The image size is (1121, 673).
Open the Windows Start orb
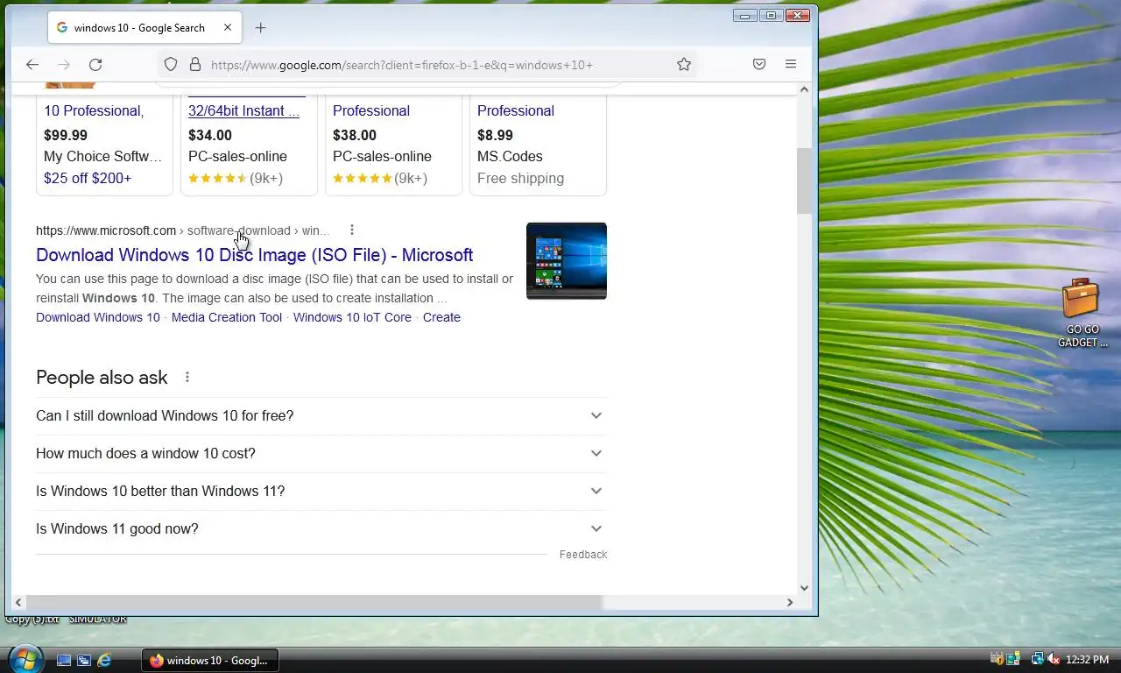click(x=25, y=658)
